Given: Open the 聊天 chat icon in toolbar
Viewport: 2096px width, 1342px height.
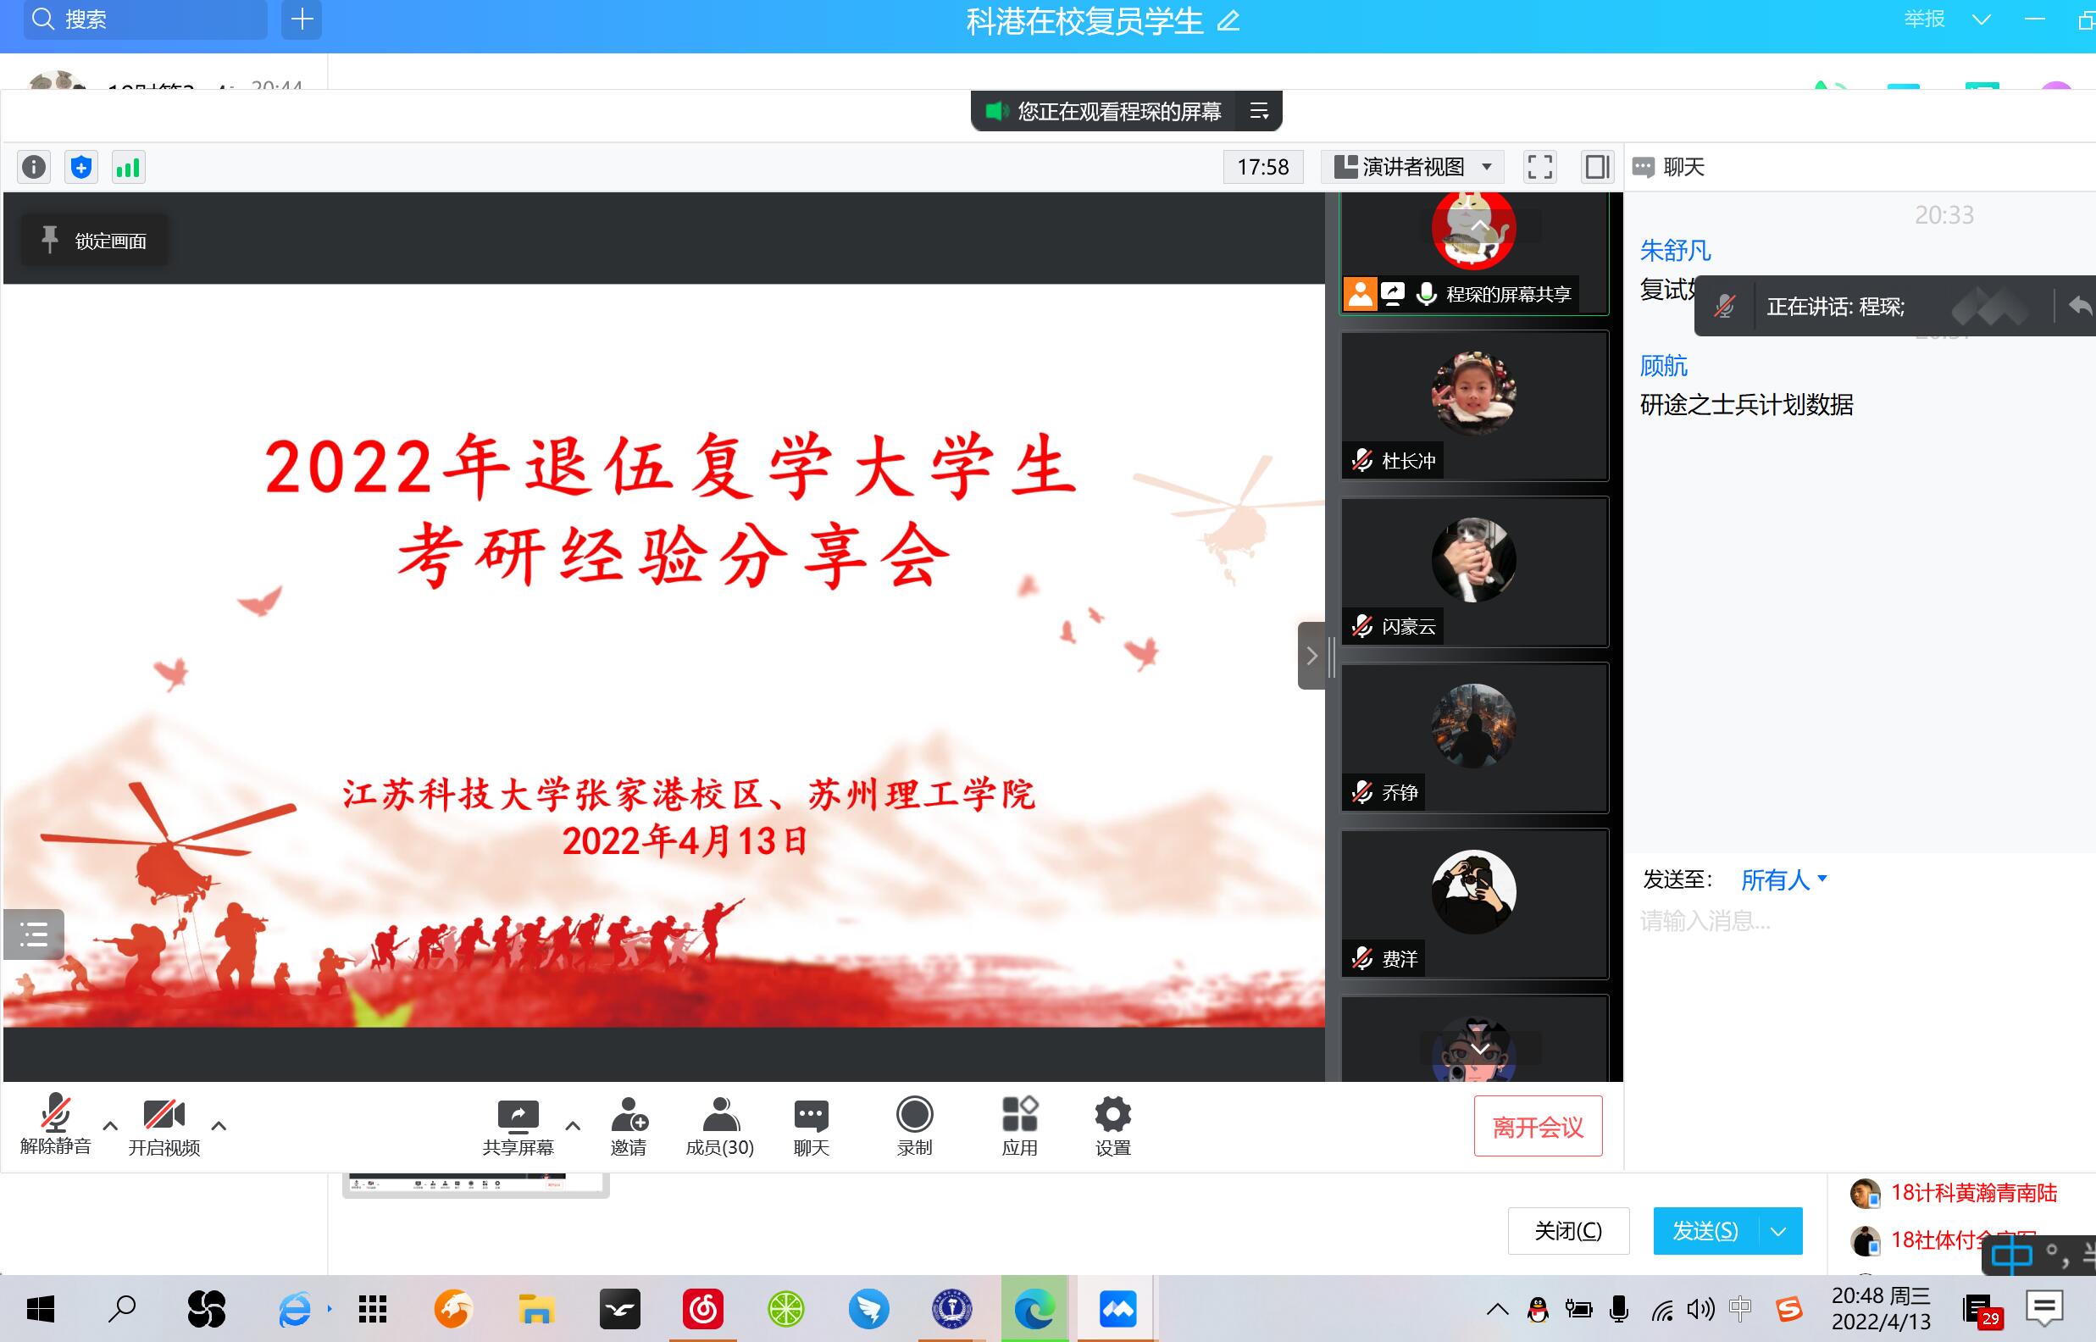Looking at the screenshot, I should [810, 1126].
